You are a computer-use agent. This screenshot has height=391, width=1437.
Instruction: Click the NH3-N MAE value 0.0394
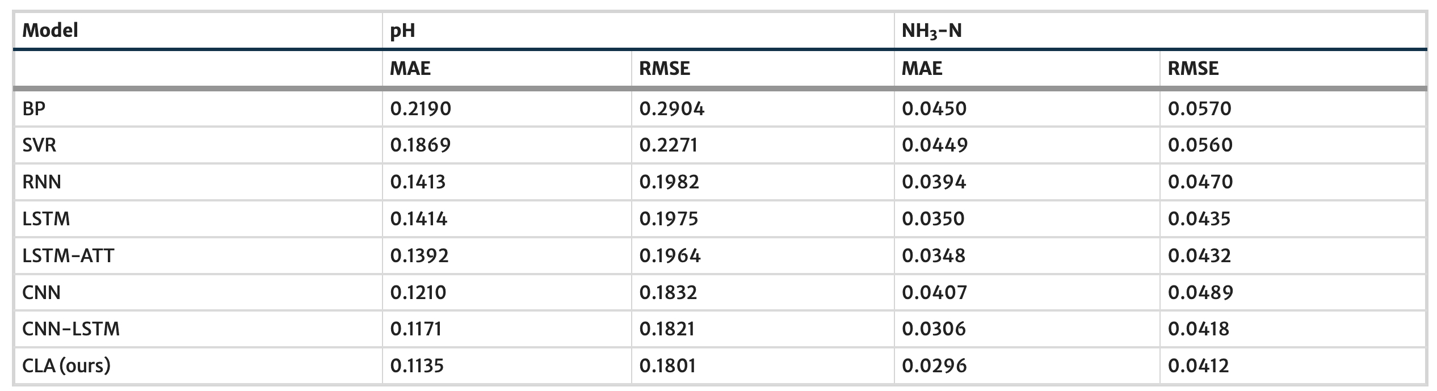[934, 182]
